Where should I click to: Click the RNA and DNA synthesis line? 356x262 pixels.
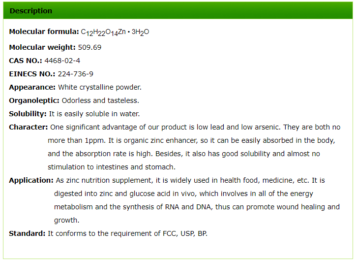coord(197,207)
